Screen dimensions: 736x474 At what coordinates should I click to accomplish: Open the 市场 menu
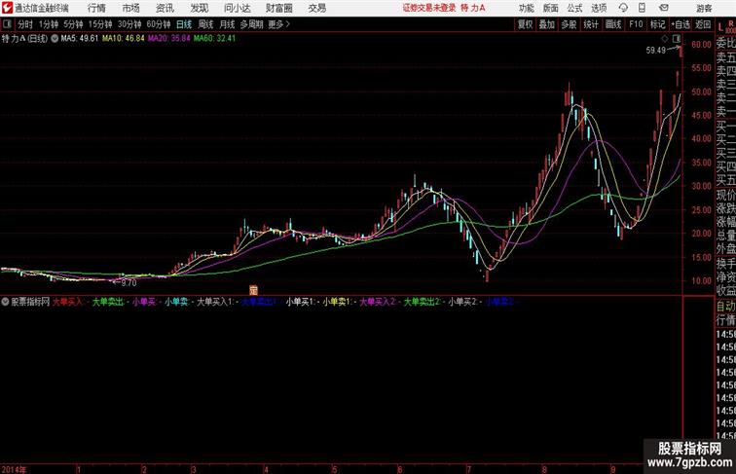131,8
